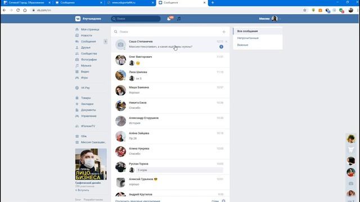
Task: Click the ЛИЦО БИЗНЕСА advertisement image
Action: (91, 164)
